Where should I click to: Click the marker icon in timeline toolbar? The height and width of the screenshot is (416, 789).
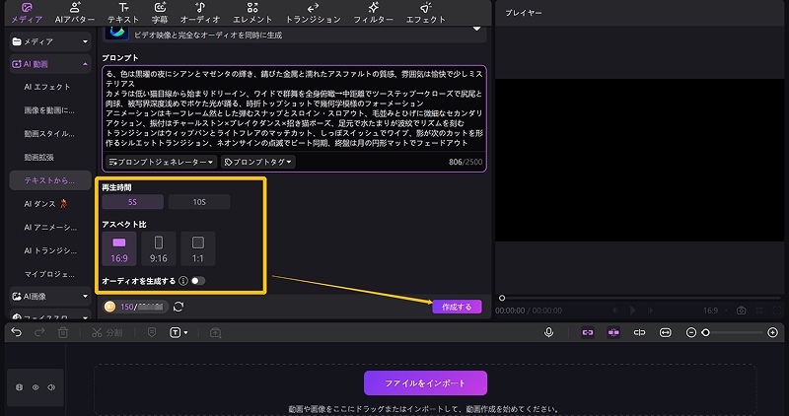152,332
